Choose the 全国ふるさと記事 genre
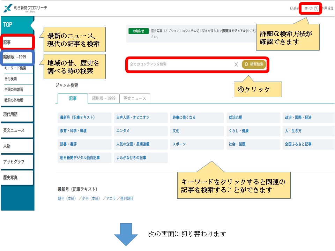The image size is (335, 251). point(308,144)
